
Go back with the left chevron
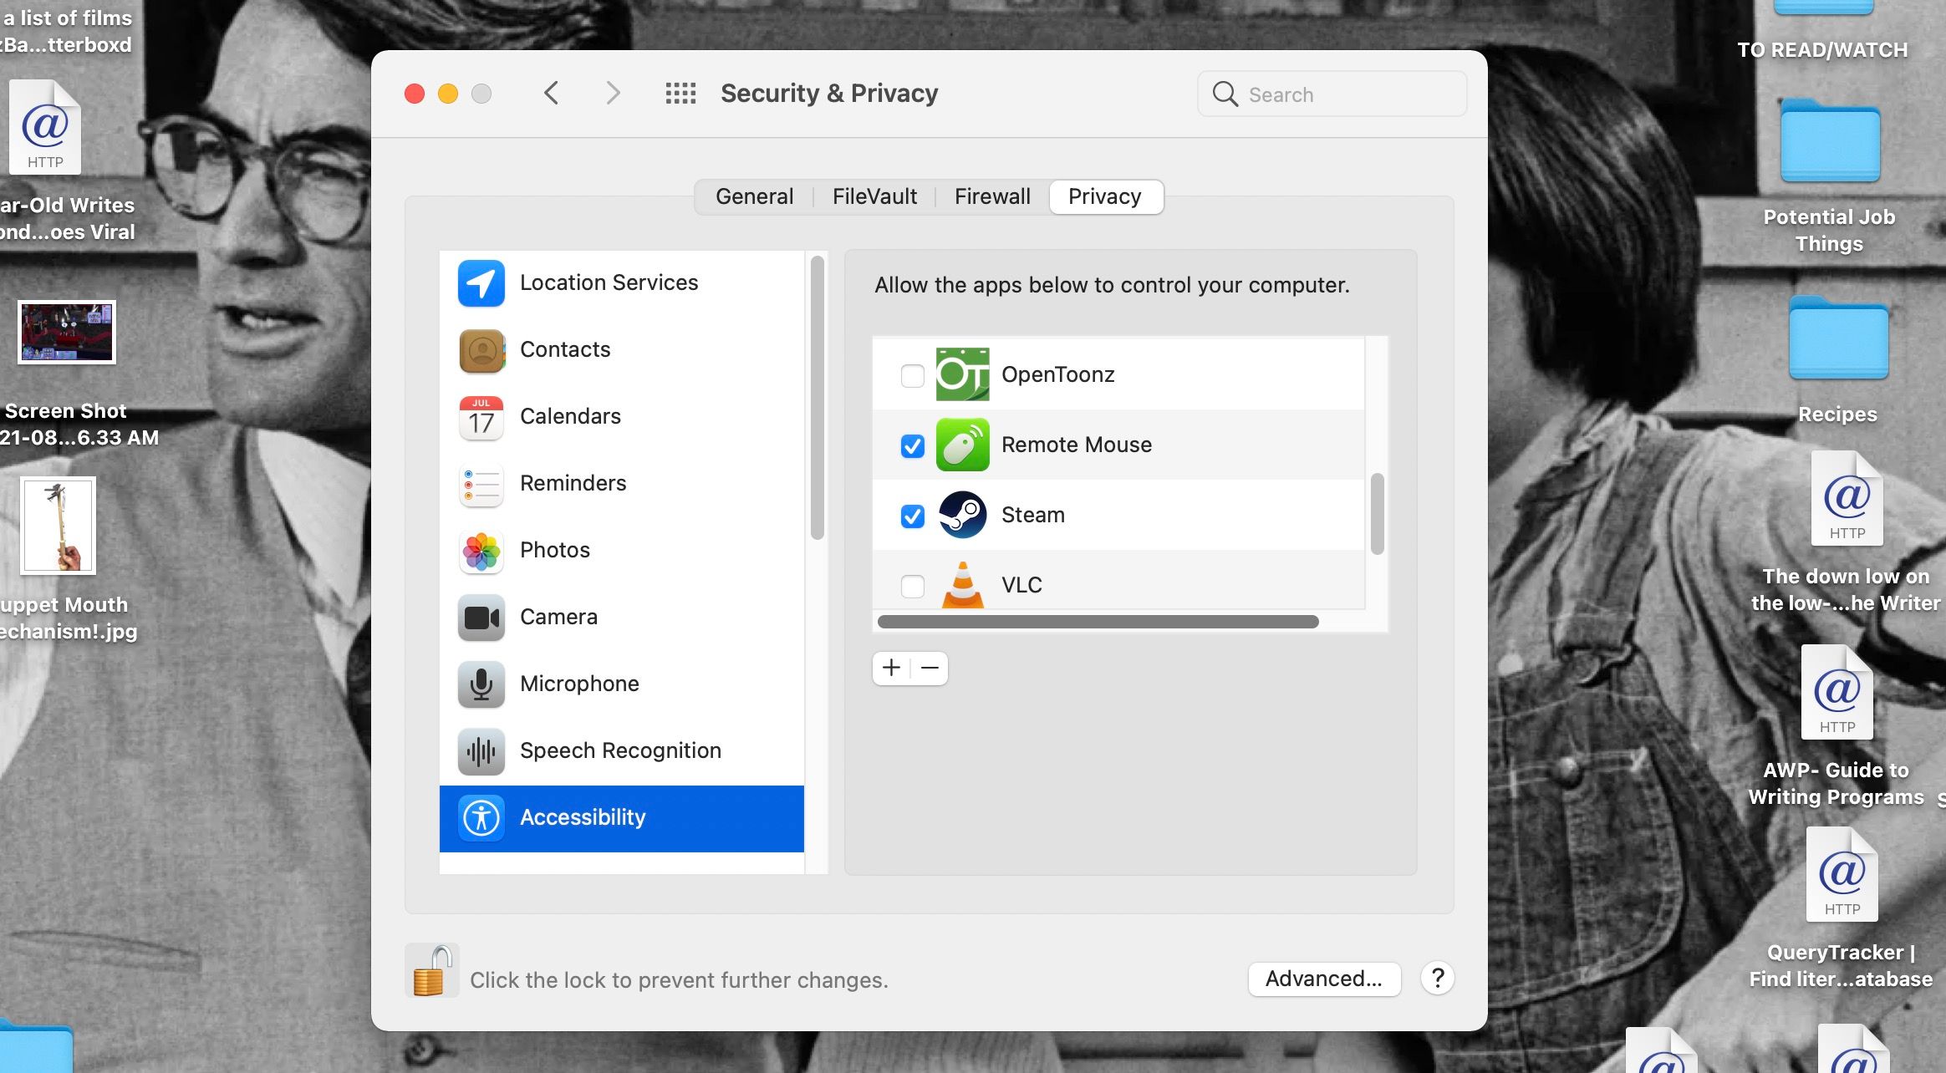click(551, 93)
